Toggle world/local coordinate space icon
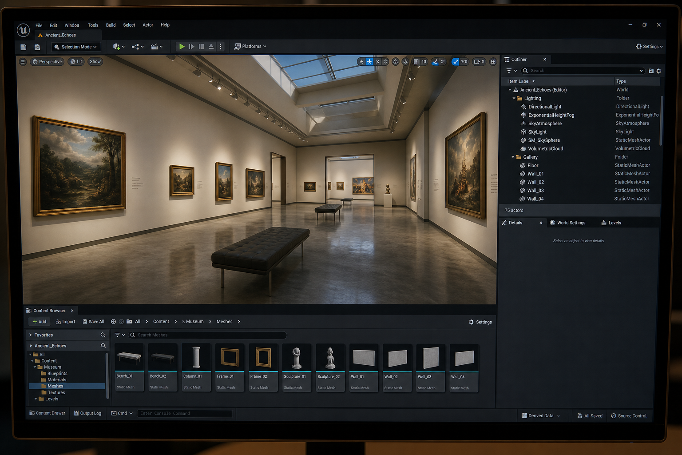682x455 pixels. [395, 62]
